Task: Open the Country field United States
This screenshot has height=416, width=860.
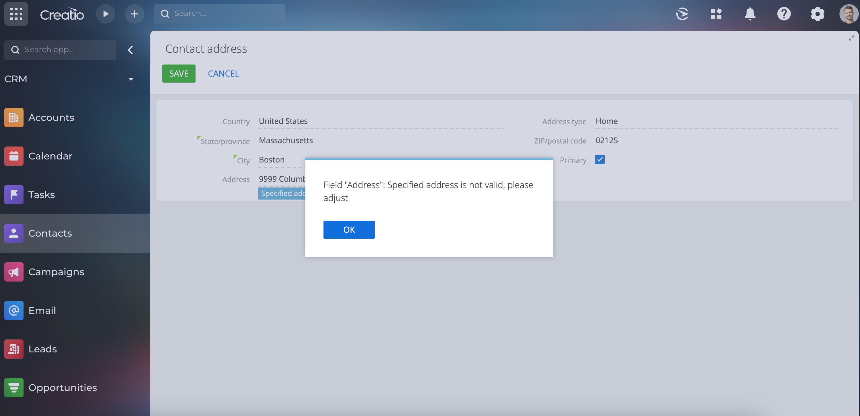Action: coord(381,121)
